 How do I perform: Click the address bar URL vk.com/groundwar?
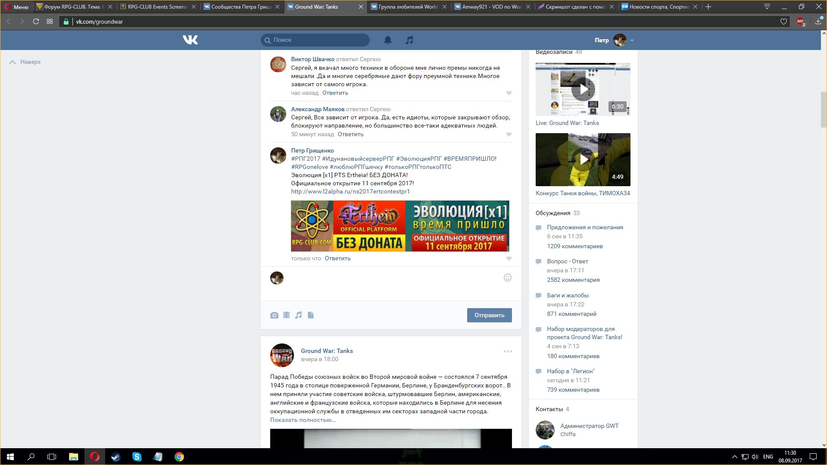(x=100, y=22)
